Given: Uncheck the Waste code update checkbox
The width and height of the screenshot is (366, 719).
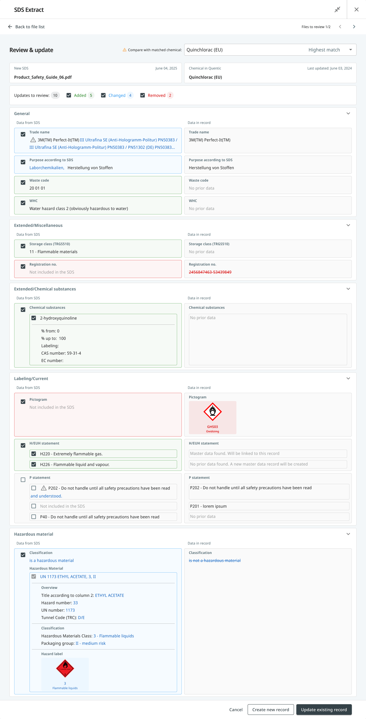Looking at the screenshot, I should pos(23,182).
